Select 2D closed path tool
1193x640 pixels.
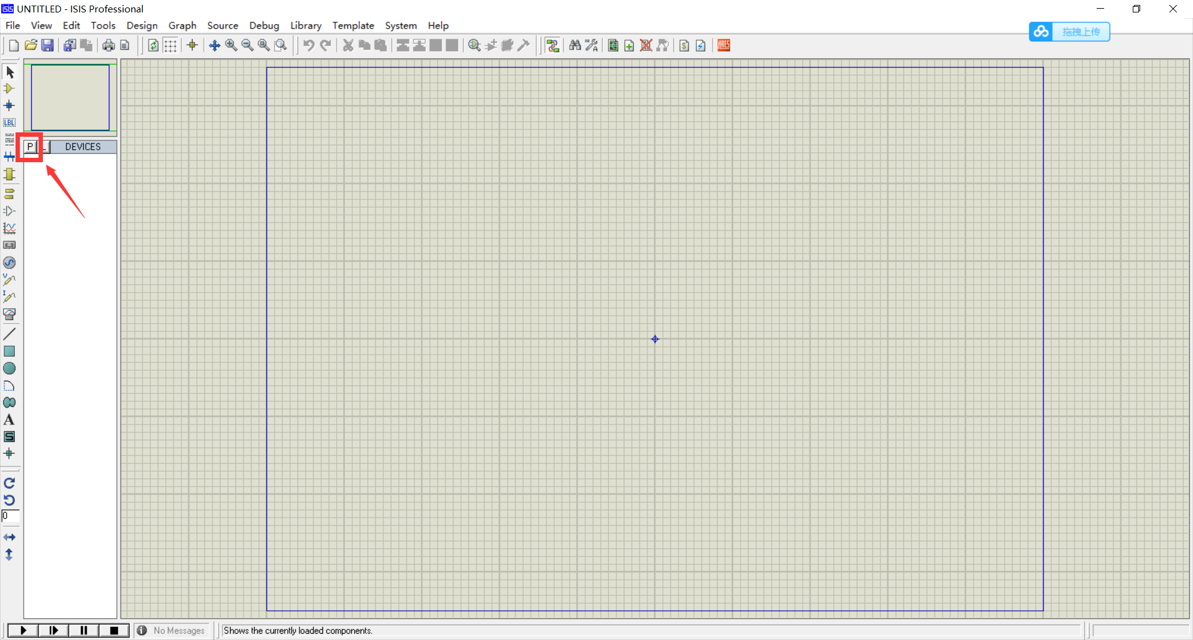coord(9,403)
